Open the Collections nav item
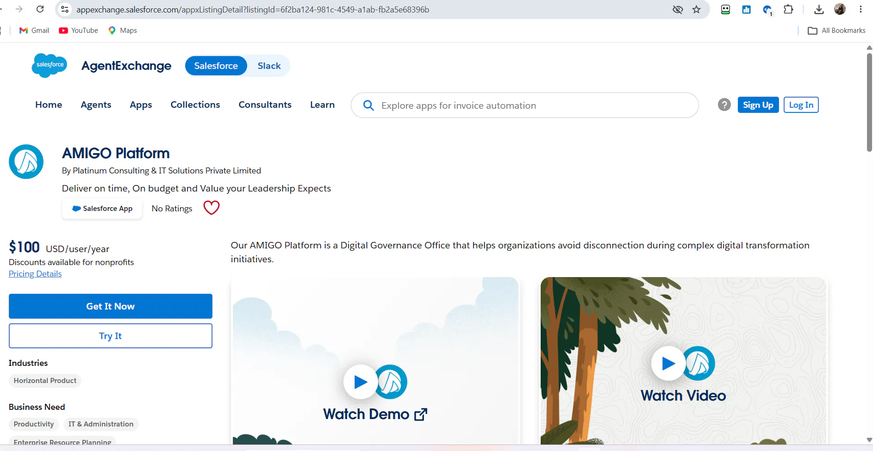The height and width of the screenshot is (451, 873). pos(195,105)
